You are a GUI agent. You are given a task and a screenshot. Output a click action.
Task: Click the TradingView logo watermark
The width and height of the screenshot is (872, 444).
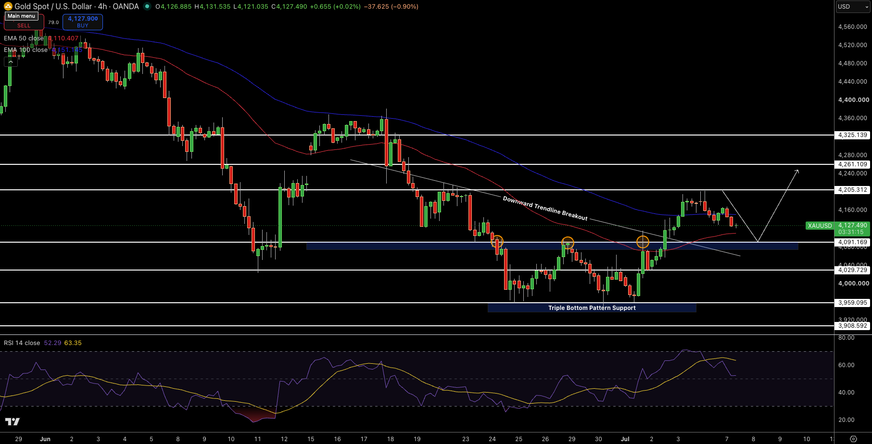pyautogui.click(x=13, y=421)
